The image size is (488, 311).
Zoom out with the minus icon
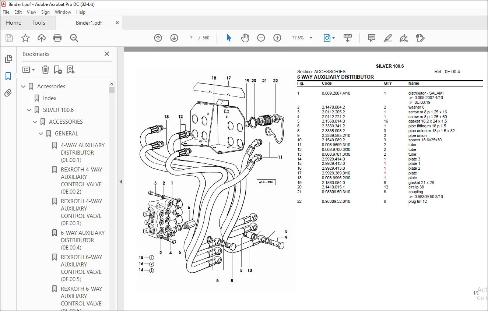(x=261, y=38)
